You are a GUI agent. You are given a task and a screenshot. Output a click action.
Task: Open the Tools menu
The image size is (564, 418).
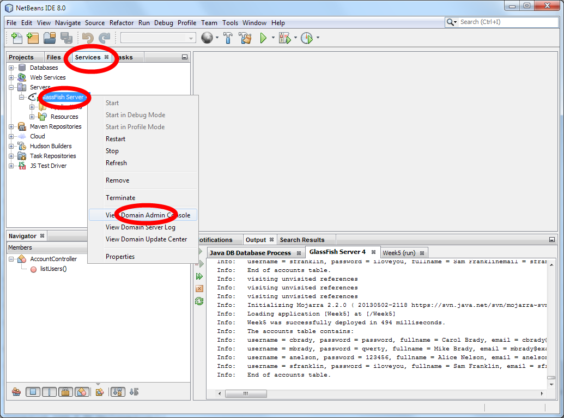point(230,23)
